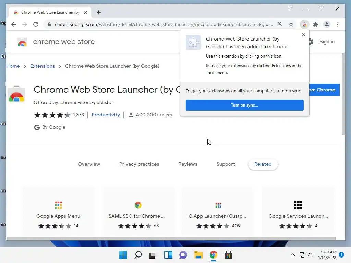Open the Google Apps Menu extension card
The height and width of the screenshot is (263, 351).
(58, 211)
